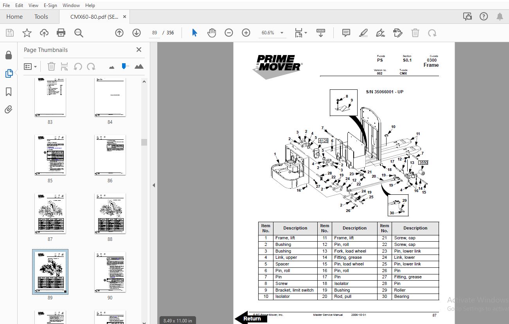The image size is (509, 324).
Task: Click the Return arrow link on the page
Action: (251, 318)
